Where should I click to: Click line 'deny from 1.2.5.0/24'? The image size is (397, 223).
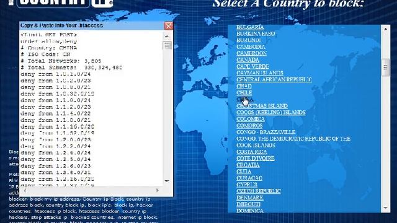point(56,160)
